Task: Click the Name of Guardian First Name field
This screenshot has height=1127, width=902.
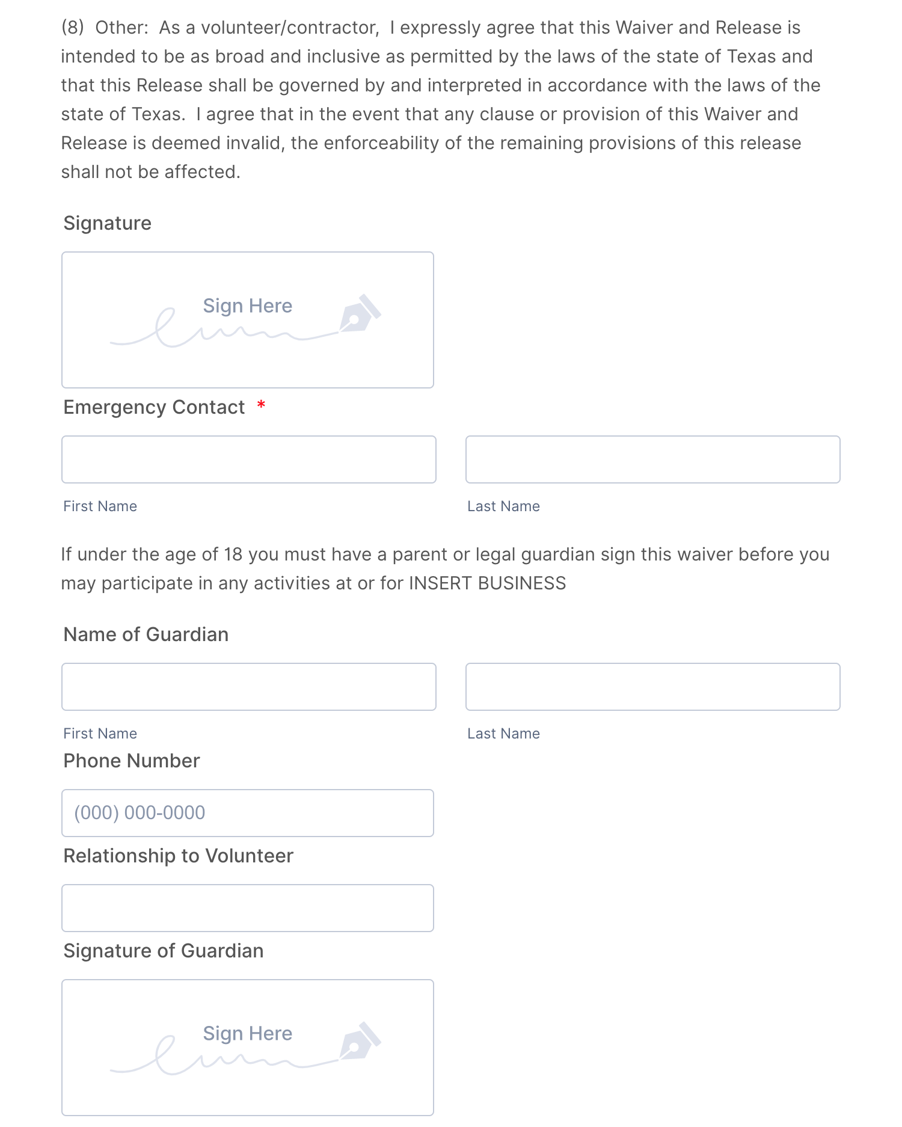Action: pos(248,687)
